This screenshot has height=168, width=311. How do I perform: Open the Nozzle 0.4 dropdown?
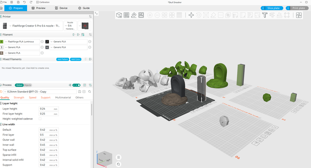click(70, 26)
